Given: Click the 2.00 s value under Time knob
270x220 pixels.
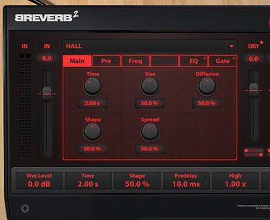Looking at the screenshot, I should 92,103.
